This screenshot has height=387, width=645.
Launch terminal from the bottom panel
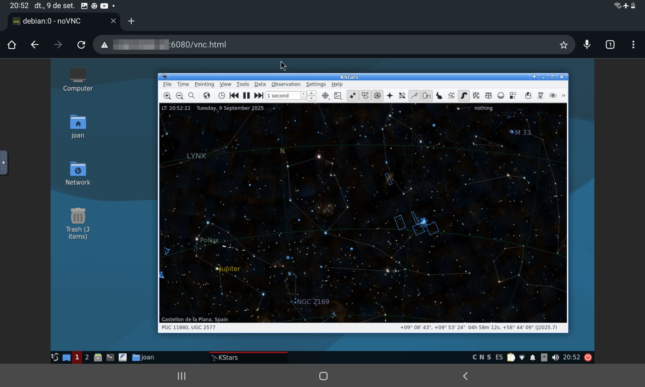click(x=110, y=357)
